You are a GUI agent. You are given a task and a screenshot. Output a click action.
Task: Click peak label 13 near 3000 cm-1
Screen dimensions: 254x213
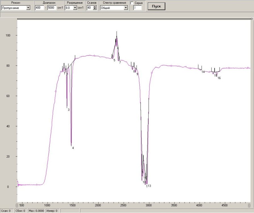pyautogui.click(x=149, y=186)
